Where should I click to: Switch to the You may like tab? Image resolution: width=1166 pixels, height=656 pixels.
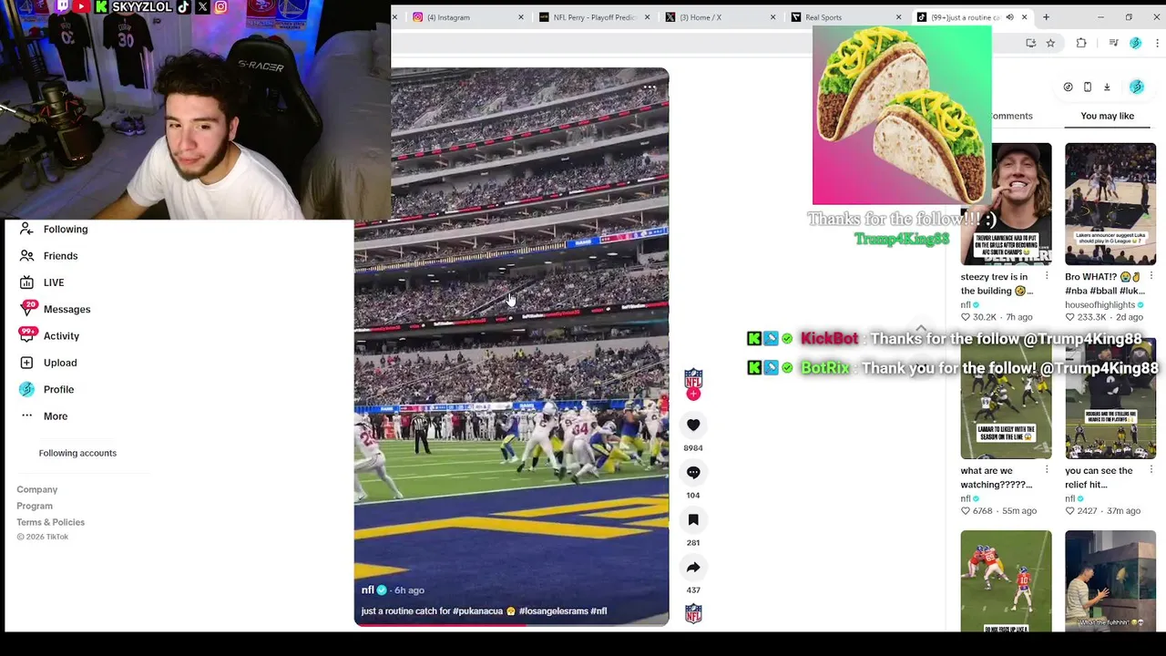pyautogui.click(x=1107, y=116)
